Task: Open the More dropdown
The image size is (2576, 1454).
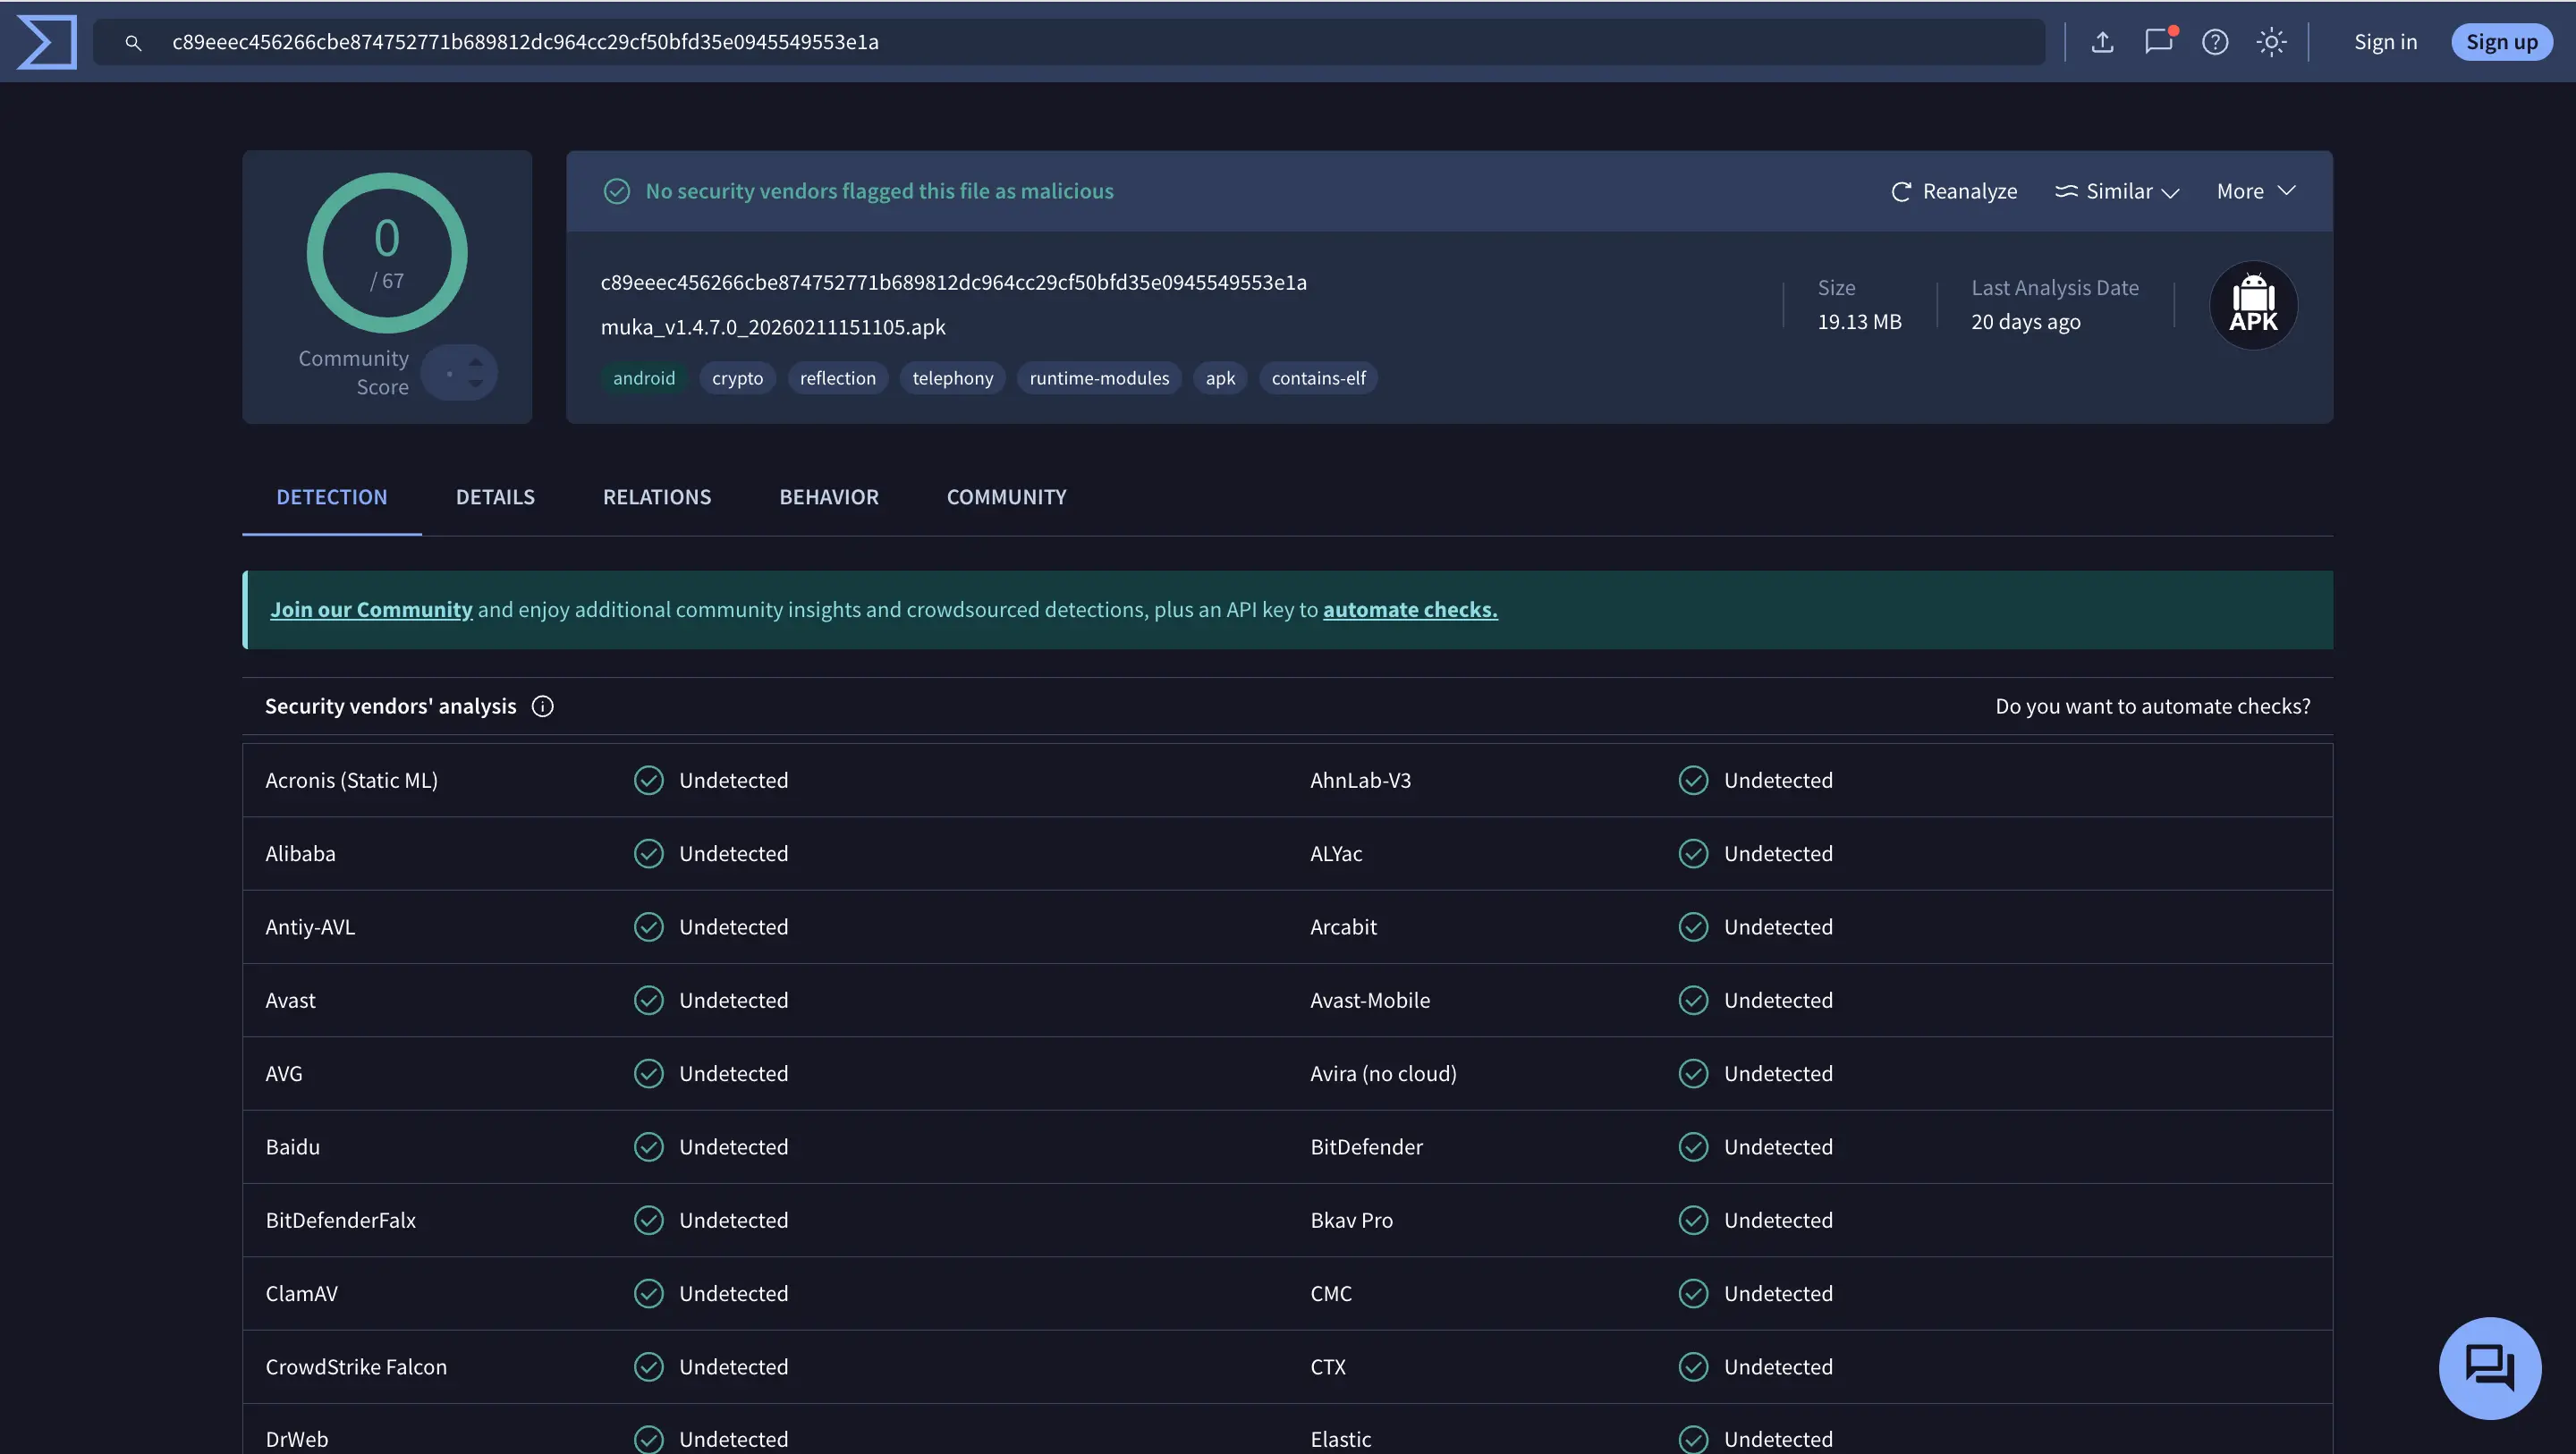Action: [2253, 190]
